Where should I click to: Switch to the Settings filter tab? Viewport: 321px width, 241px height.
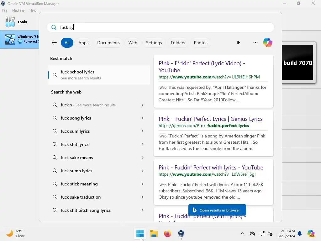pyautogui.click(x=154, y=43)
